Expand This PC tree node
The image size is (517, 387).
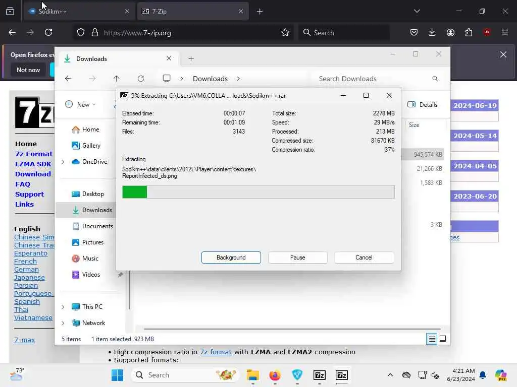[x=63, y=307]
